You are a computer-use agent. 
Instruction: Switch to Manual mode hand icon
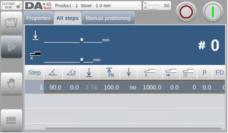point(11,84)
